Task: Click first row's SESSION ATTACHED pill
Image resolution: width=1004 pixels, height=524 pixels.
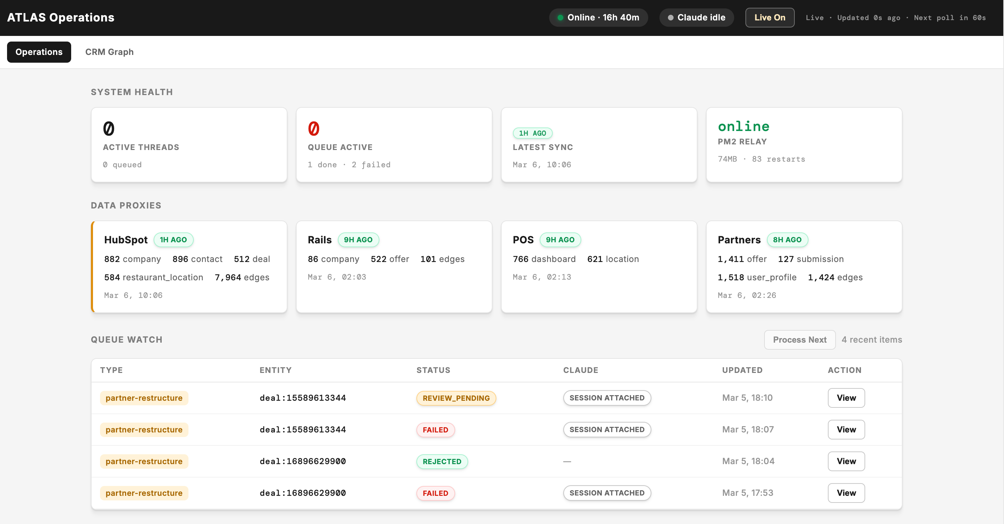Action: (607, 398)
